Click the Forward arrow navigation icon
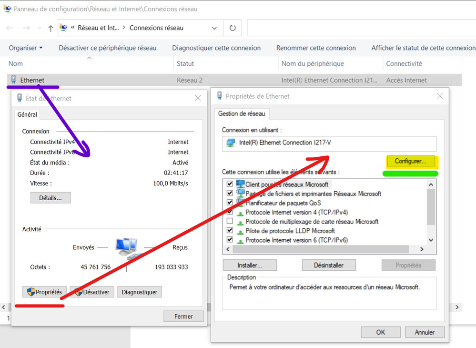This screenshot has height=348, width=476. tap(26, 28)
